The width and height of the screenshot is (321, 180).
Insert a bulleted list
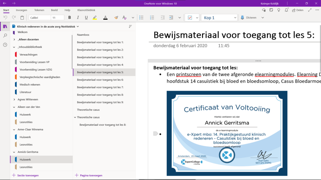pyautogui.click(x=141, y=17)
